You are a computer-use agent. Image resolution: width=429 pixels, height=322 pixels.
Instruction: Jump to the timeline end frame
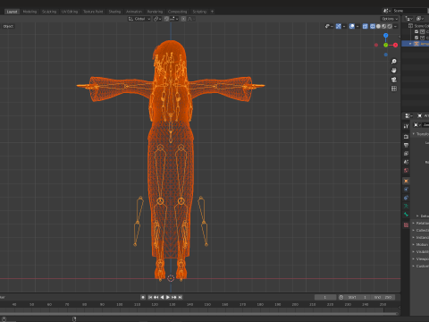(180, 297)
